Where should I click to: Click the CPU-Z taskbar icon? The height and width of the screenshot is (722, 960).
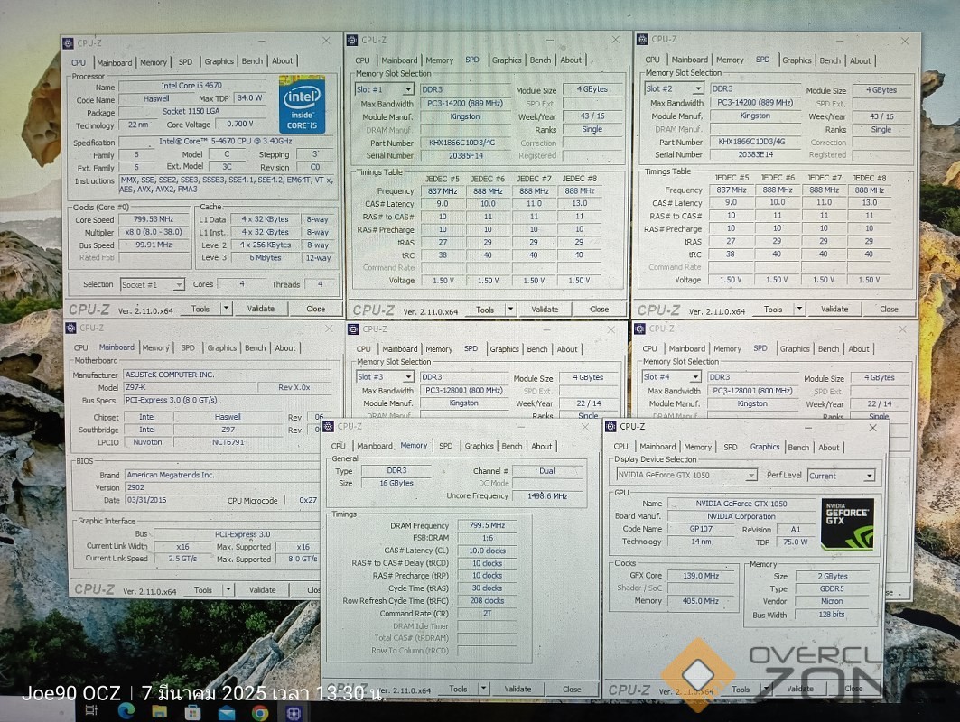[294, 713]
